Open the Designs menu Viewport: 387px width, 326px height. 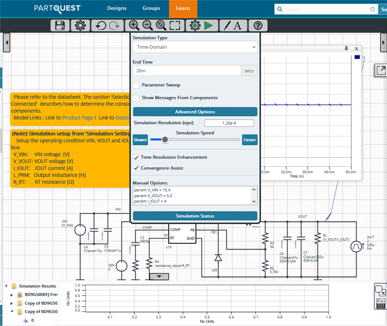coord(117,8)
